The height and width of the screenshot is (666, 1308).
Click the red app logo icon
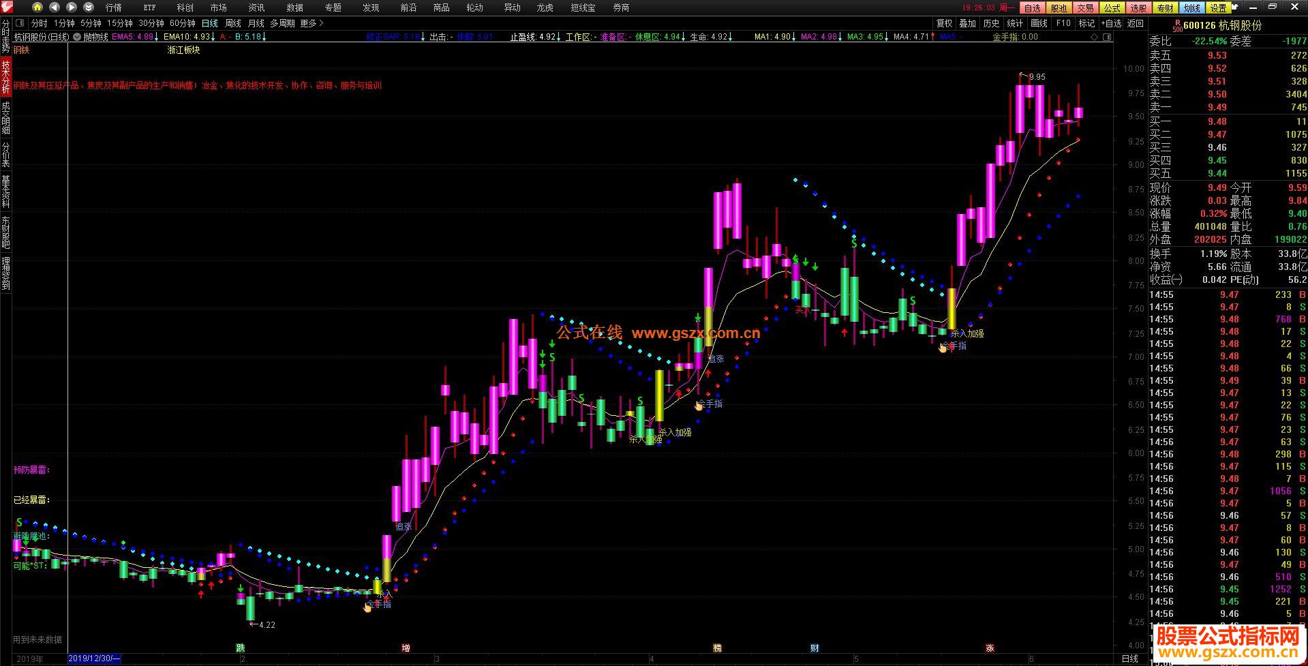point(6,7)
